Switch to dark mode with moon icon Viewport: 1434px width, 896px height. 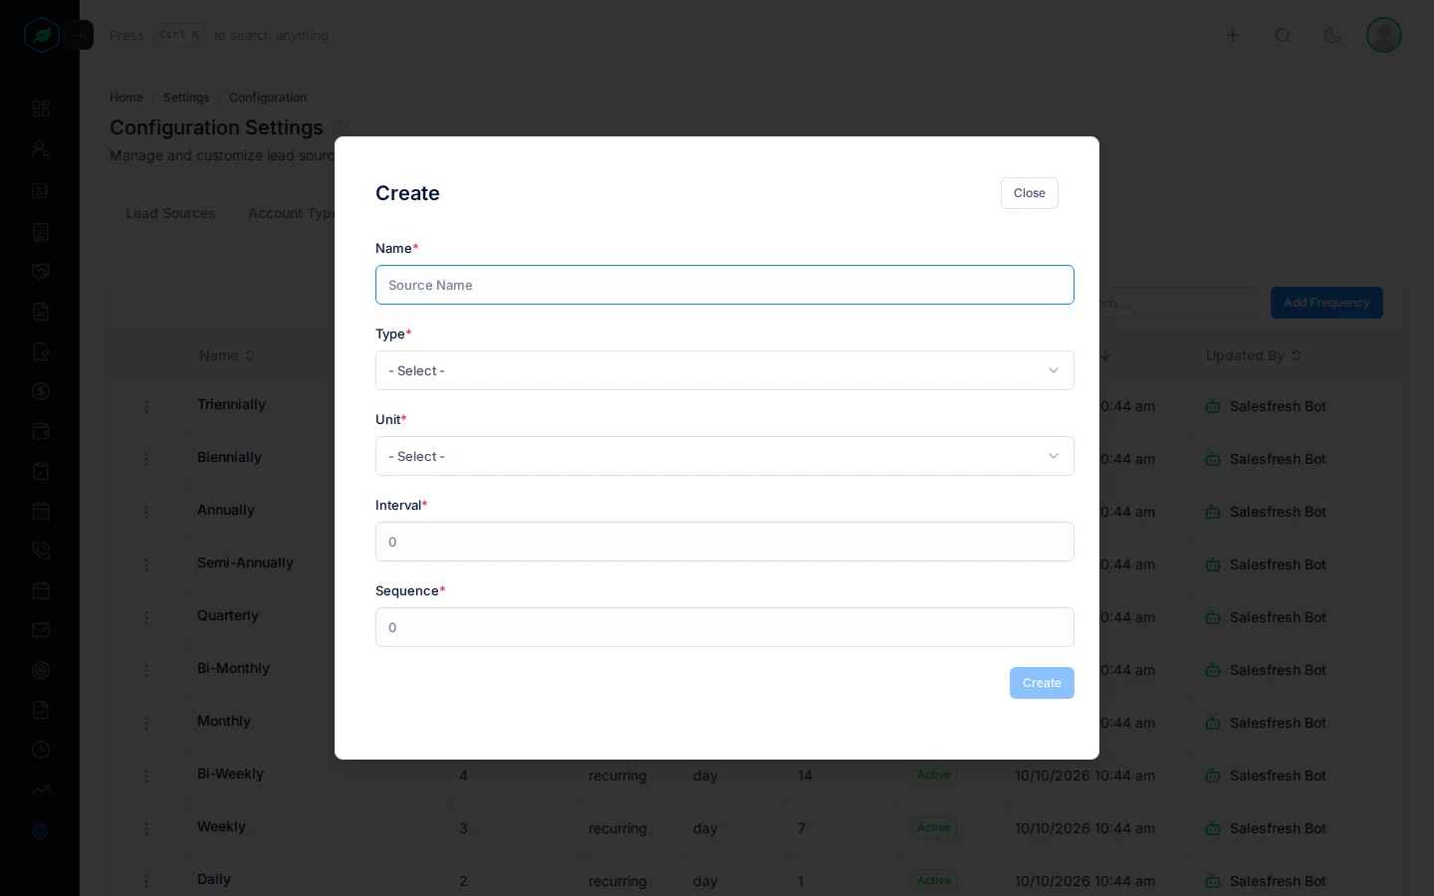click(1332, 35)
